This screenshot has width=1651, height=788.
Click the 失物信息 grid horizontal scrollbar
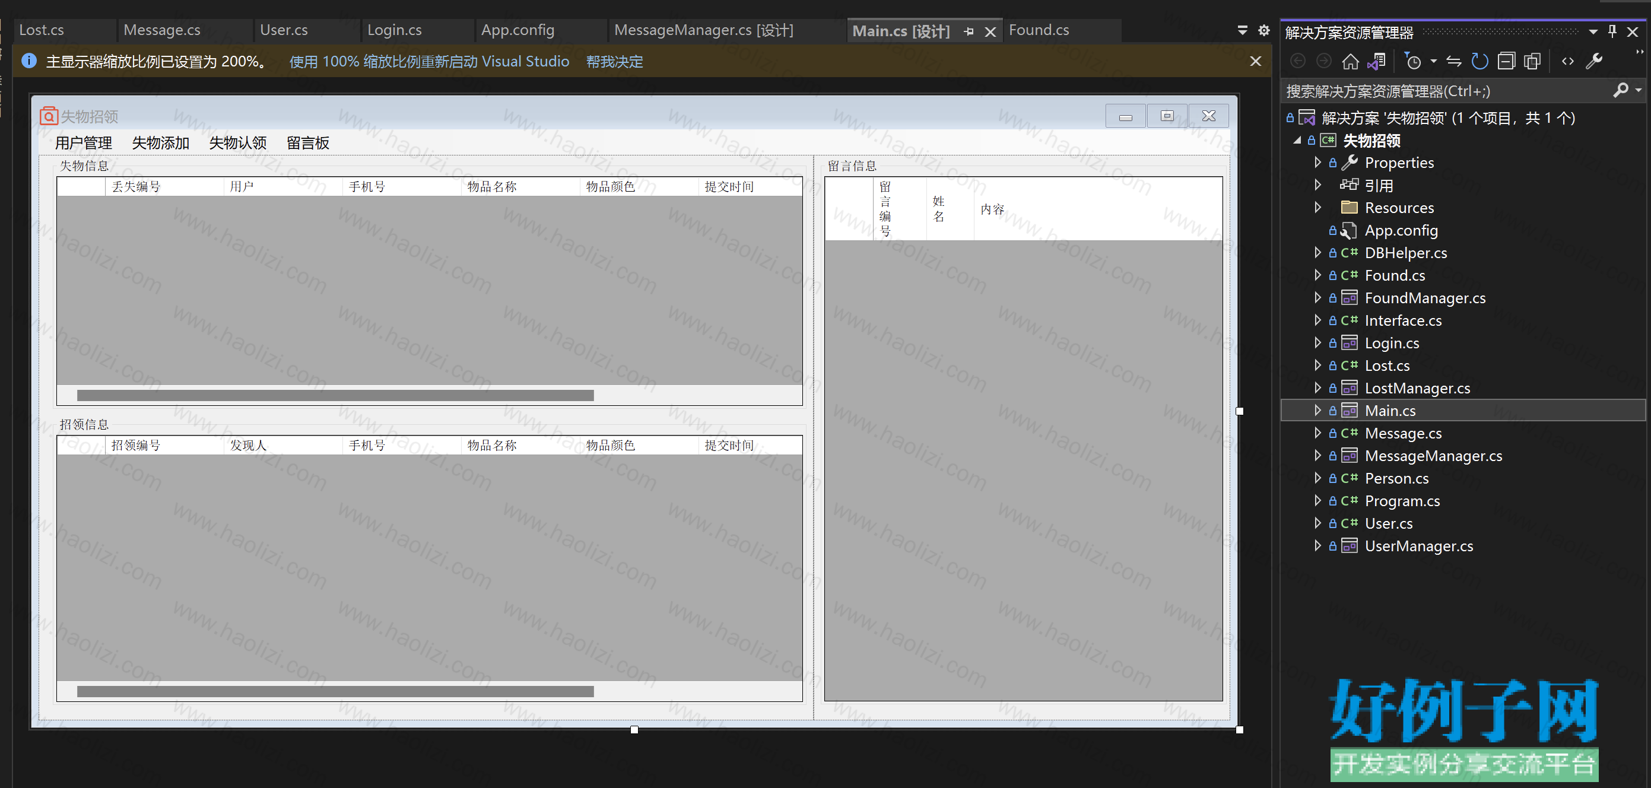335,395
